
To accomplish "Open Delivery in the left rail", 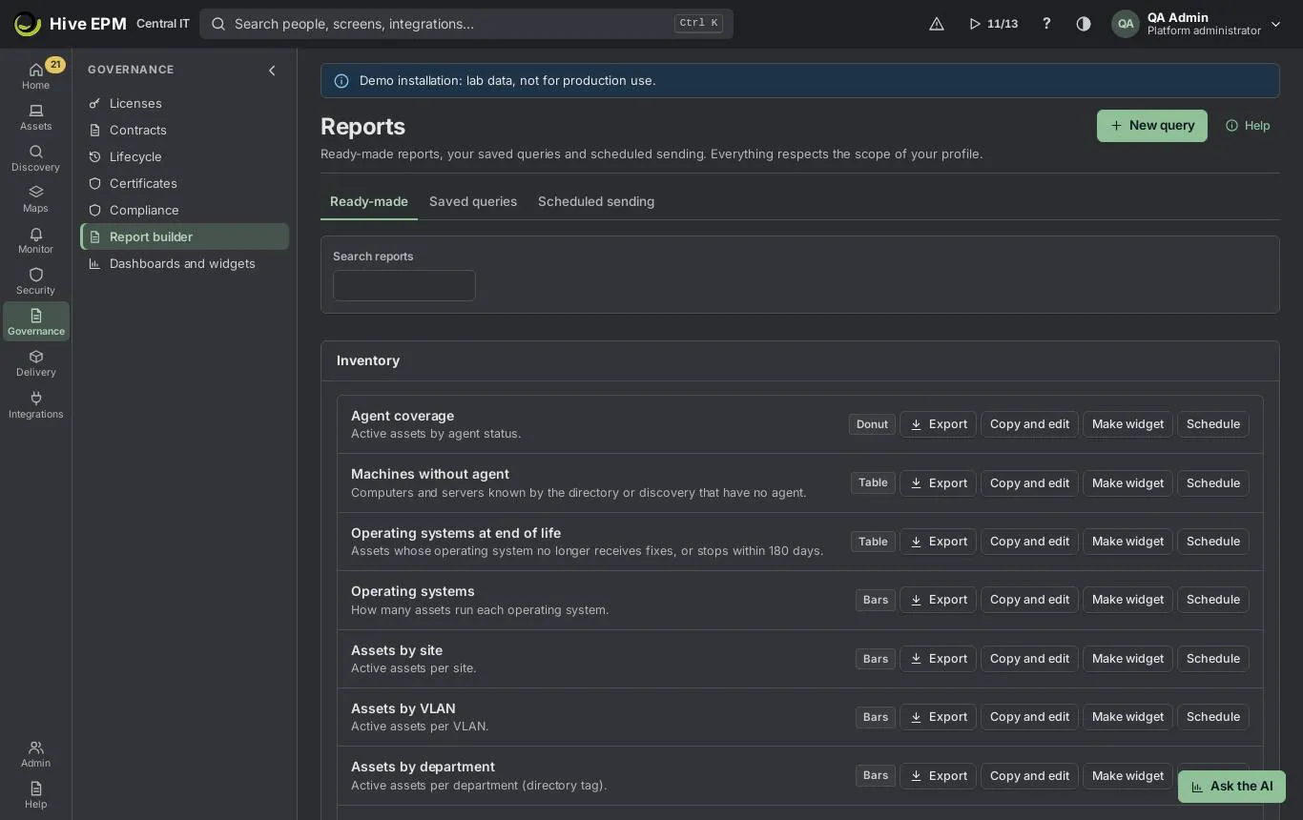I will pyautogui.click(x=35, y=363).
